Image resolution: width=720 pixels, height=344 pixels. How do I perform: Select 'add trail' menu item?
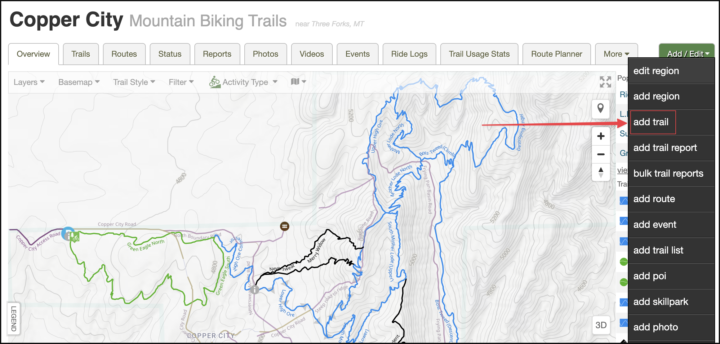point(651,122)
